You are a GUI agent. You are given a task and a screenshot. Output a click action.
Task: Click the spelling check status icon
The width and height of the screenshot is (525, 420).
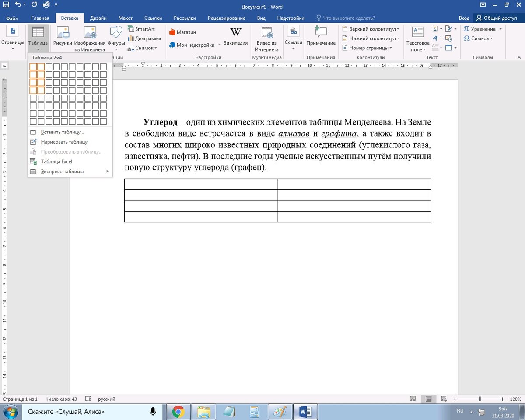coord(88,399)
